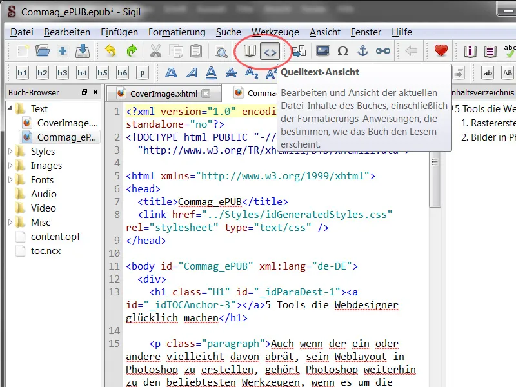Split the file at the cursor icon
Viewport: 516px width, 387px height.
click(299, 51)
